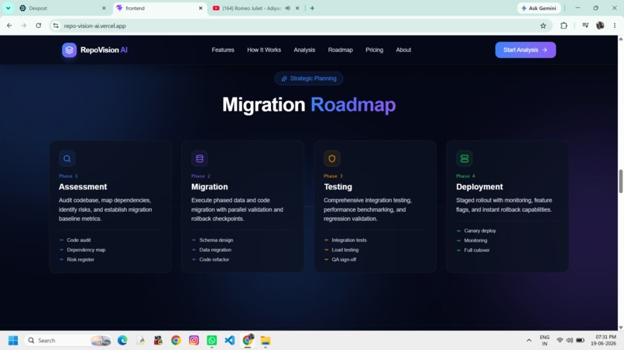This screenshot has width=624, height=350.
Task: Click the Load testing list item
Action: 345,250
